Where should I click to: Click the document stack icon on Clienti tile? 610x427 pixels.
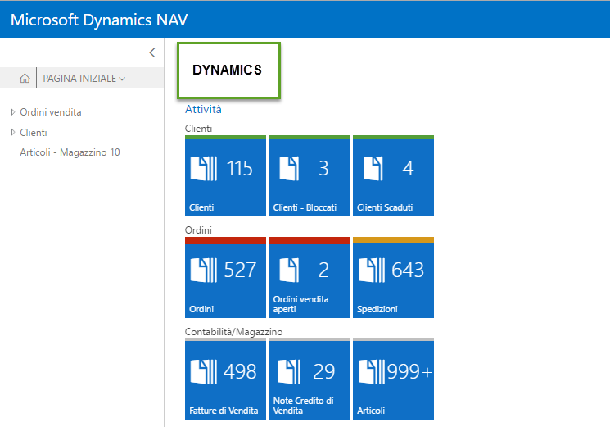click(x=203, y=169)
